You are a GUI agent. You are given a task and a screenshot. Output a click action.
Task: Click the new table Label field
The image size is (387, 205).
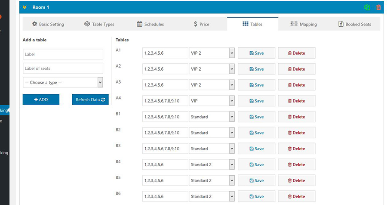click(x=63, y=54)
